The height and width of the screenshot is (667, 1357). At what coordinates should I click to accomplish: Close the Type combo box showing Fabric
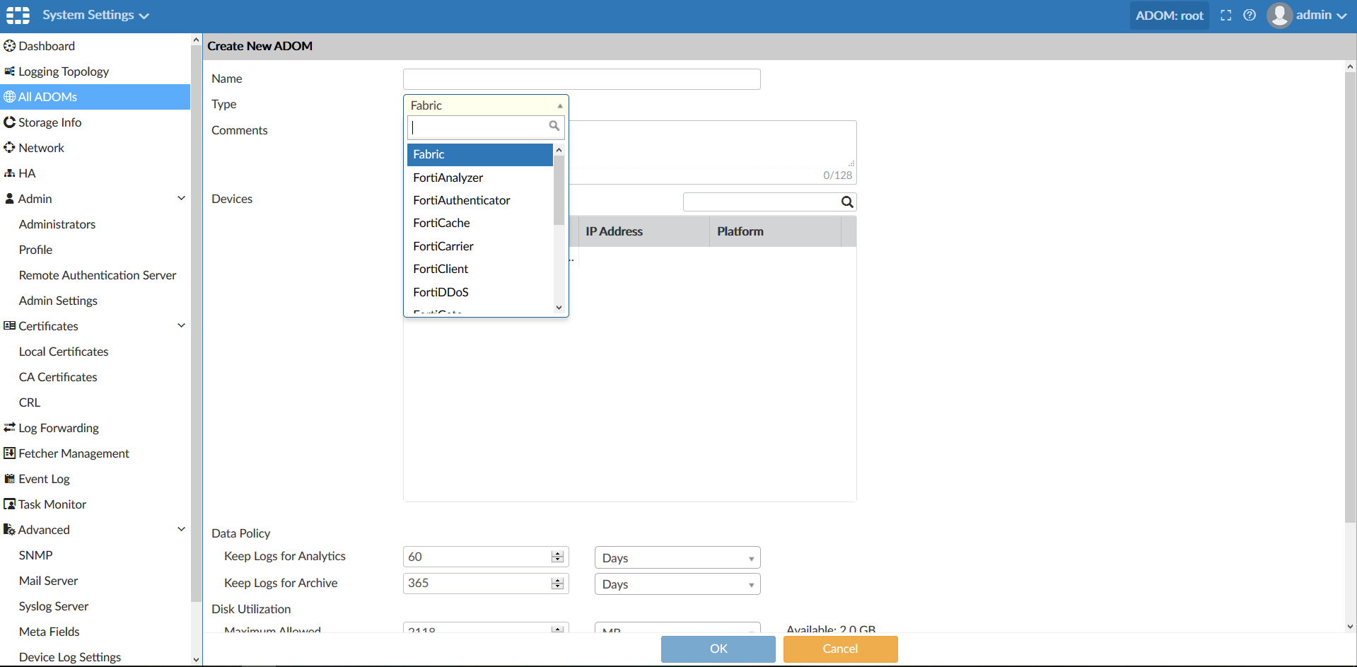[486, 105]
